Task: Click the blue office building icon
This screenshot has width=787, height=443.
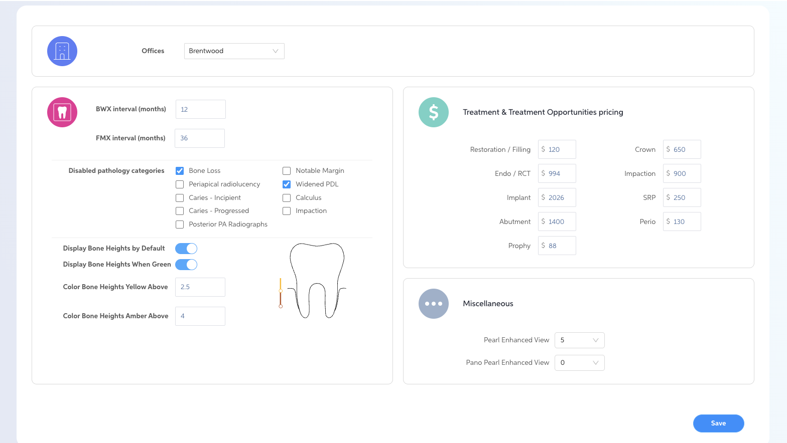Action: coord(62,51)
